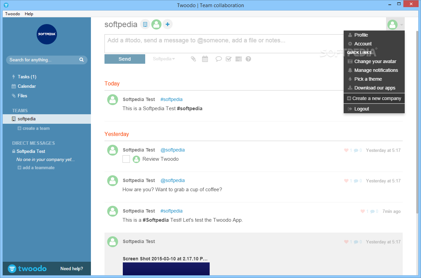
Task: Click the vertical scrollbar of the feed
Action: click(418, 122)
